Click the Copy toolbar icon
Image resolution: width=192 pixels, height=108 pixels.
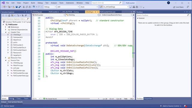pyautogui.click(x=27, y=7)
